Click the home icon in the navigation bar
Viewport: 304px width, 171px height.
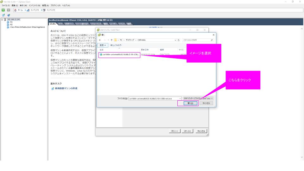[15, 10]
